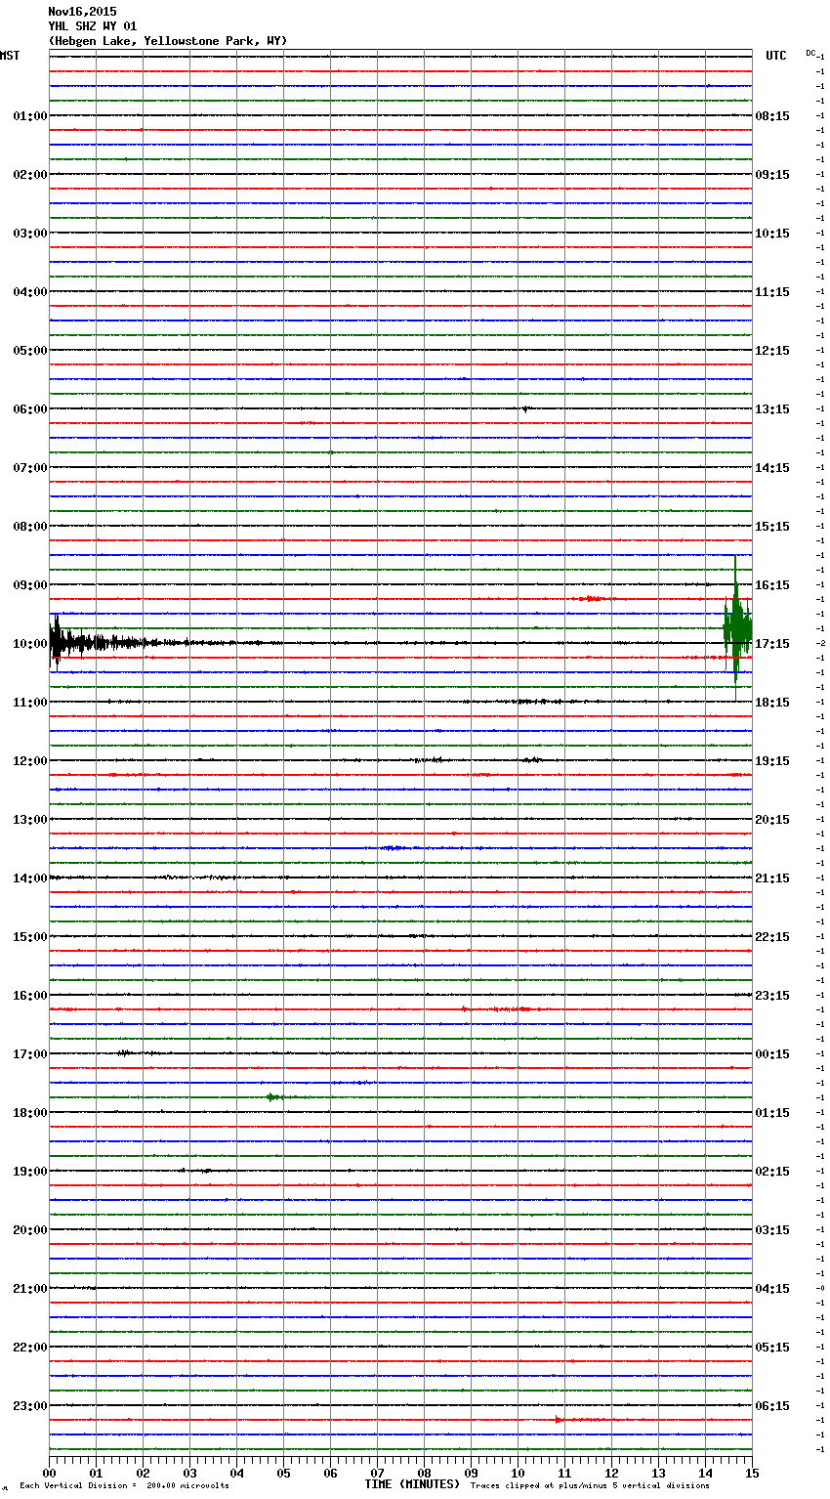Select the 07:00 MST time label
Viewport: 830px width, 1499px height.
point(30,468)
